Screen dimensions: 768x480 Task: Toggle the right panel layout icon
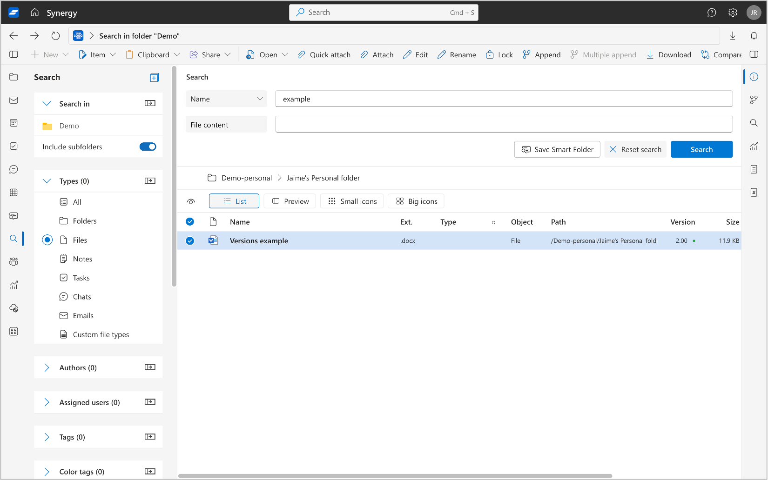tap(754, 54)
